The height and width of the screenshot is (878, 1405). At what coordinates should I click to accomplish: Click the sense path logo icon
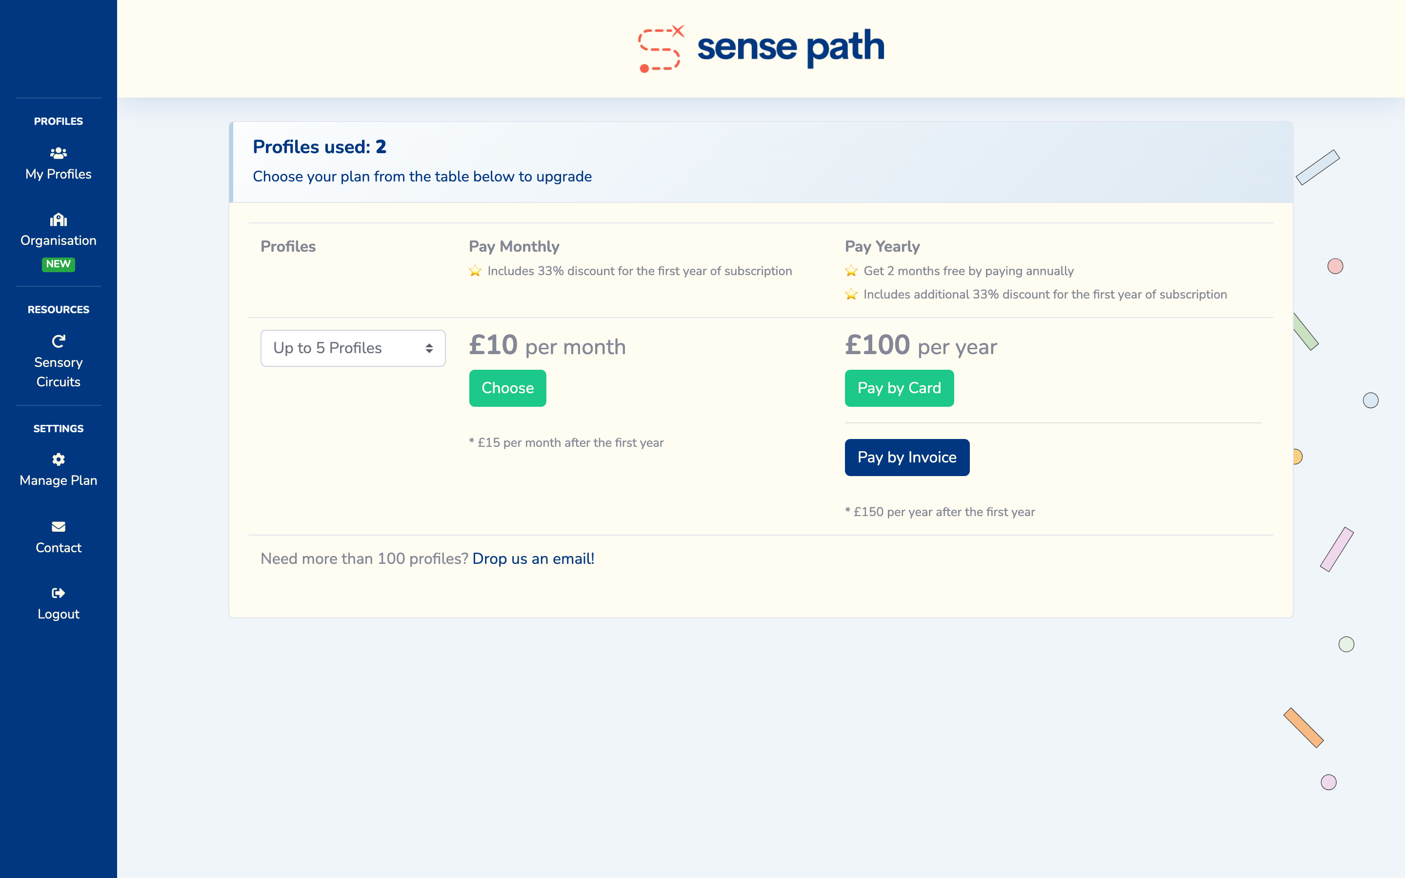point(659,48)
